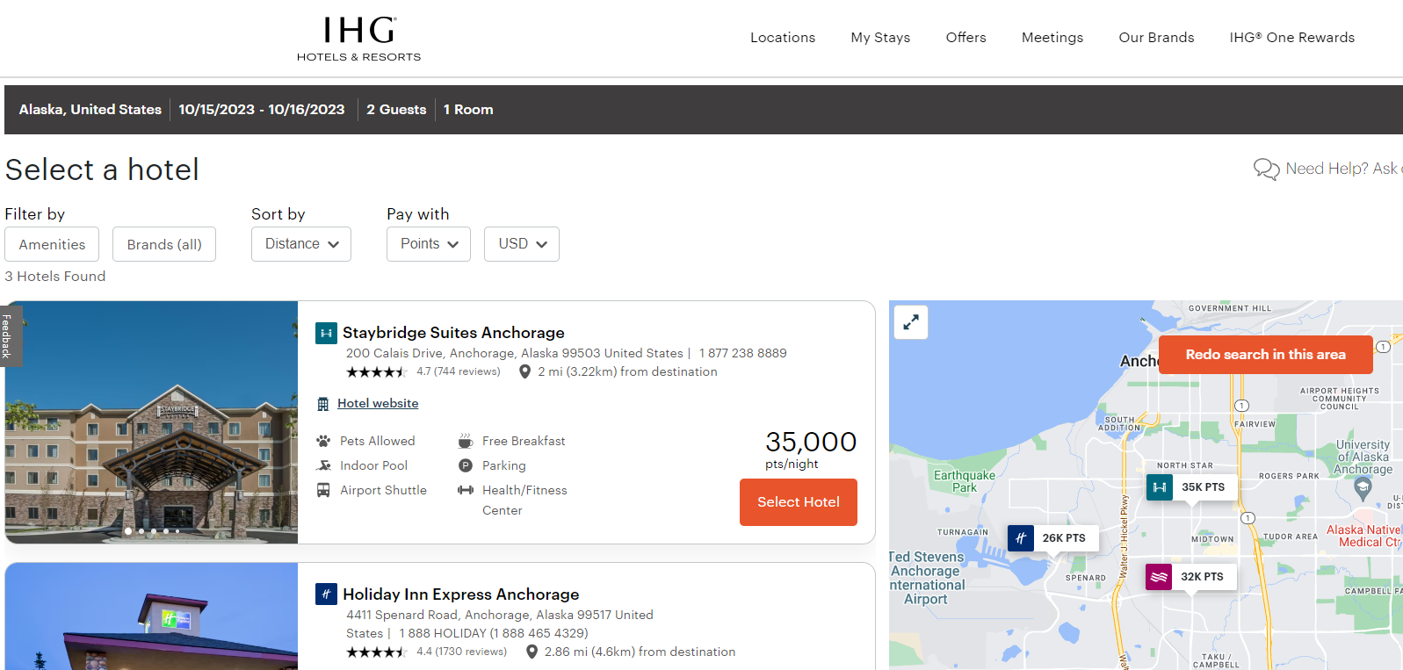
Task: Open the USD currency dropdown
Action: (522, 244)
